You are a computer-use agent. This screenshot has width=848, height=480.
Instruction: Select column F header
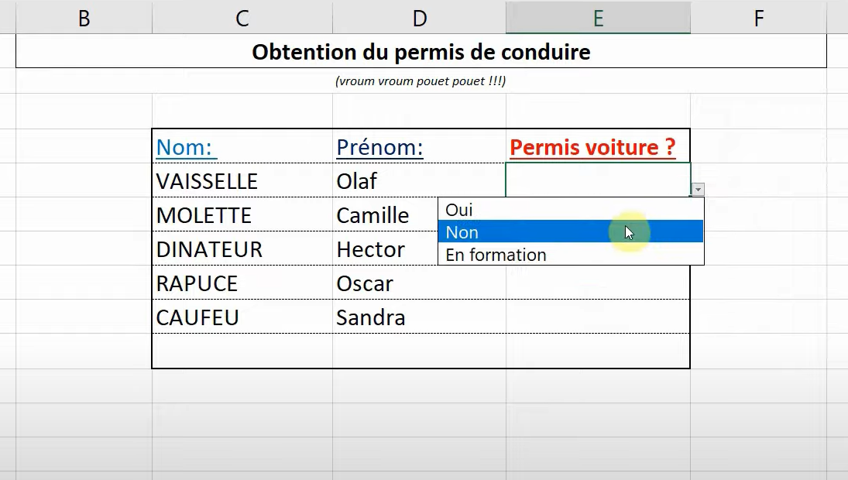[x=758, y=19]
